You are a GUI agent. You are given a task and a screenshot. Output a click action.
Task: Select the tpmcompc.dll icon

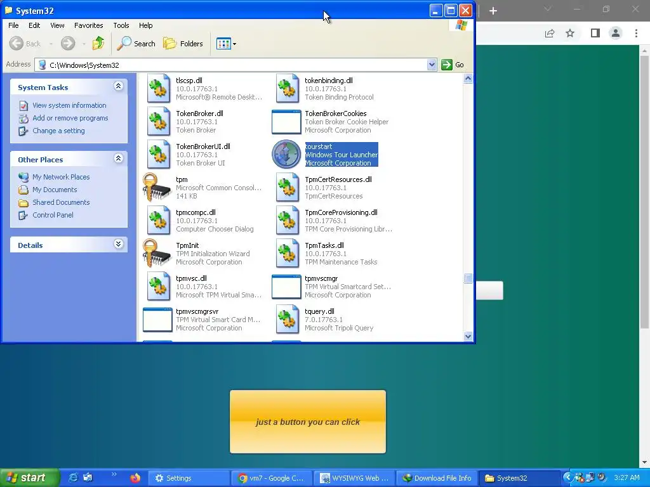[158, 220]
